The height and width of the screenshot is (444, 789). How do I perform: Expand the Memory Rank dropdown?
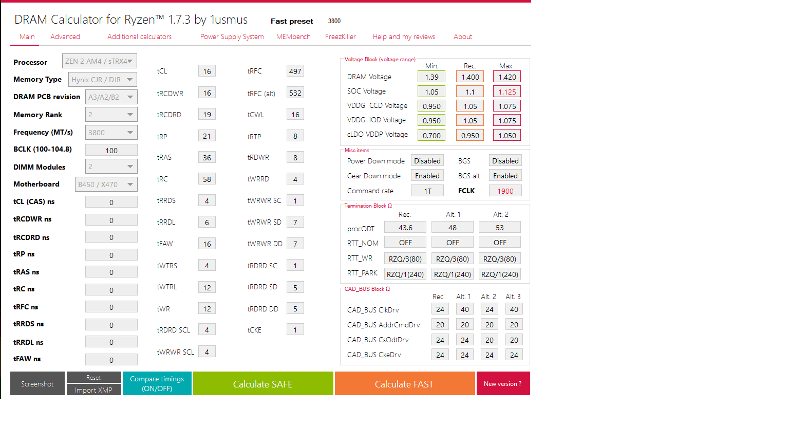(111, 115)
